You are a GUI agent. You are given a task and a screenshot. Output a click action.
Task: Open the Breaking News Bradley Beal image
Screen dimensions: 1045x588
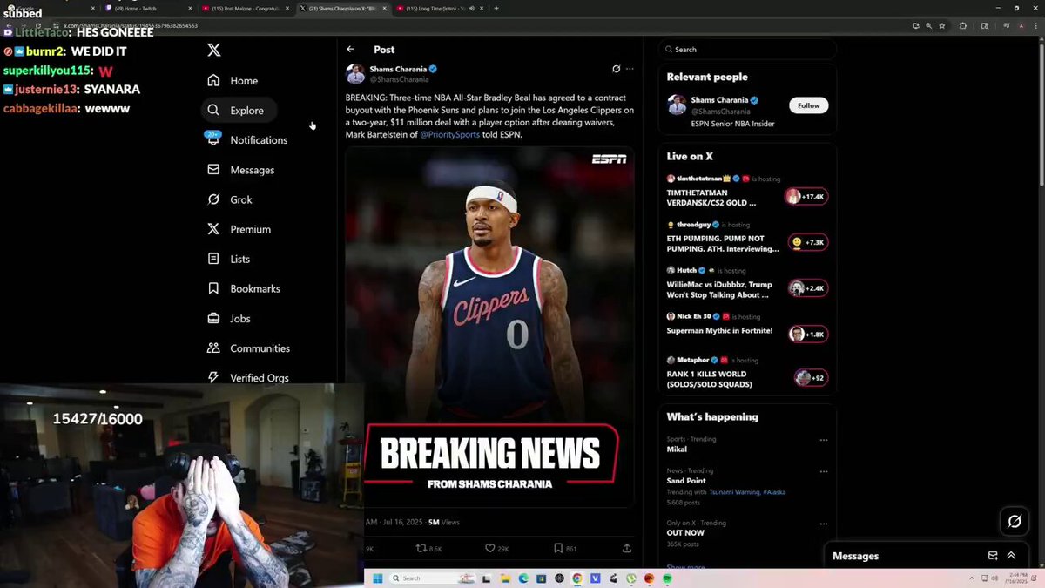[x=489, y=327]
